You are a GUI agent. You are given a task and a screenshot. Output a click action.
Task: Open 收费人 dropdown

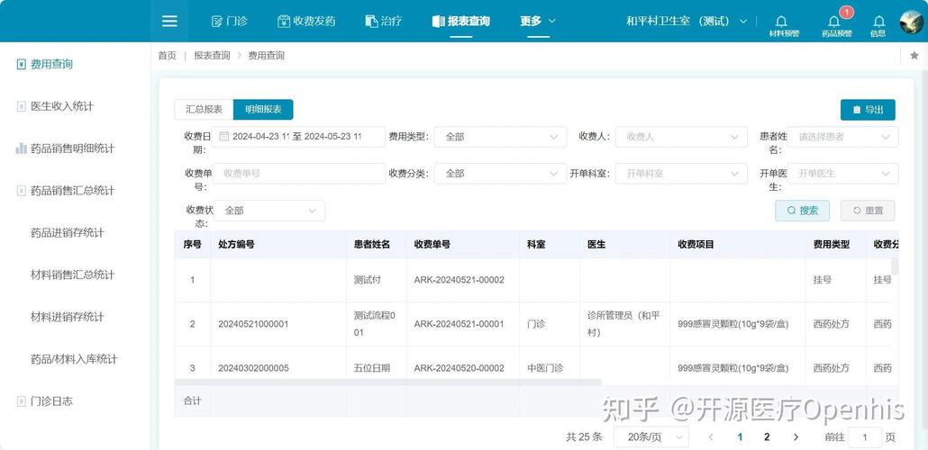pos(680,137)
